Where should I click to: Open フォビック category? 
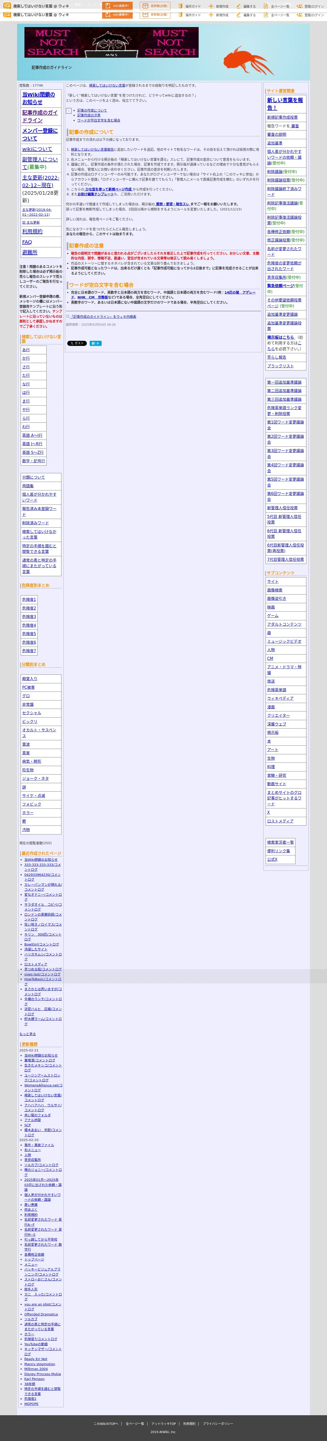[x=31, y=804]
